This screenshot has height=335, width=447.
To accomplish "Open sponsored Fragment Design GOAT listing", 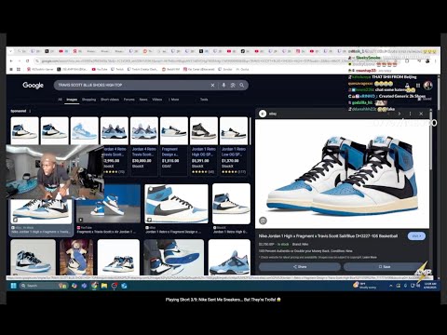I will point(174,146).
